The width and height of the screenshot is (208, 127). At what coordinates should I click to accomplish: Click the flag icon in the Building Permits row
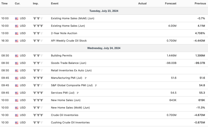pos(17,56)
